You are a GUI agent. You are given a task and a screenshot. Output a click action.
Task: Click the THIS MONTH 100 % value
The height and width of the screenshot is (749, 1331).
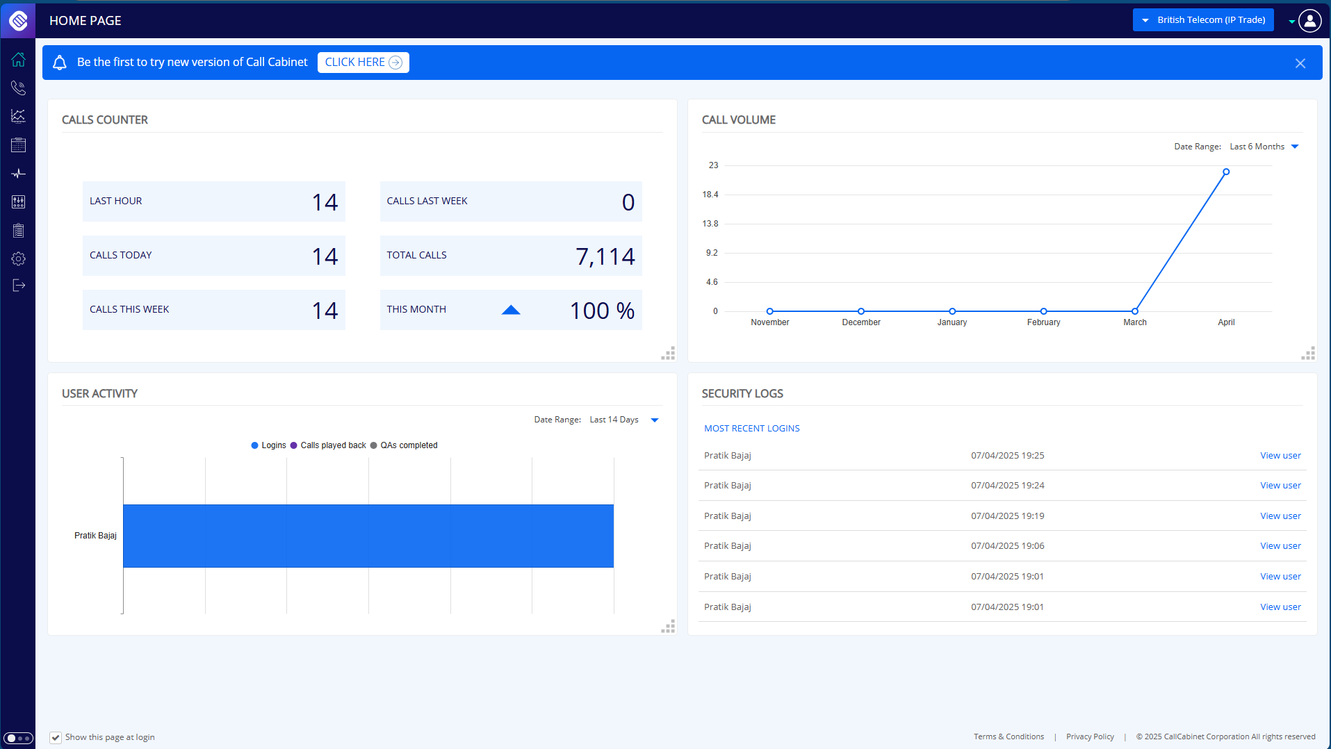602,311
